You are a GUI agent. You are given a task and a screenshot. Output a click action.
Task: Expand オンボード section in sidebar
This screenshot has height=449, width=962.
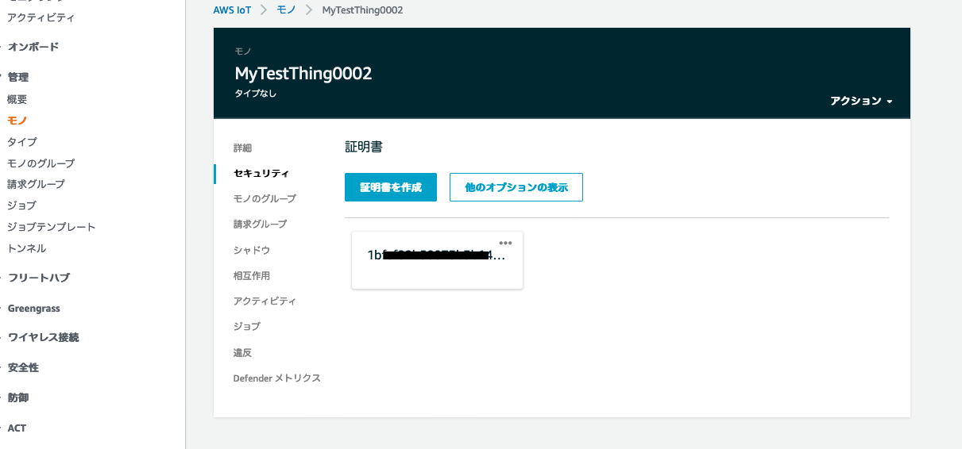(33, 47)
